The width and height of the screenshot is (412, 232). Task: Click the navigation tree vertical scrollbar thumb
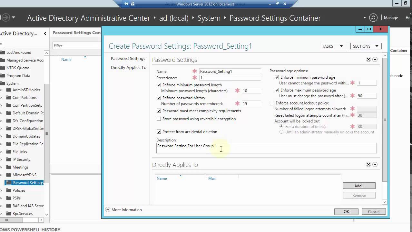point(47,134)
